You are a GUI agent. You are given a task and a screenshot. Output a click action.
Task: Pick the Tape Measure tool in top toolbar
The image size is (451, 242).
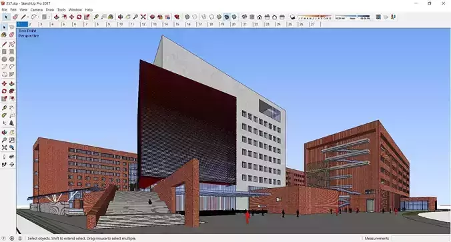point(96,17)
